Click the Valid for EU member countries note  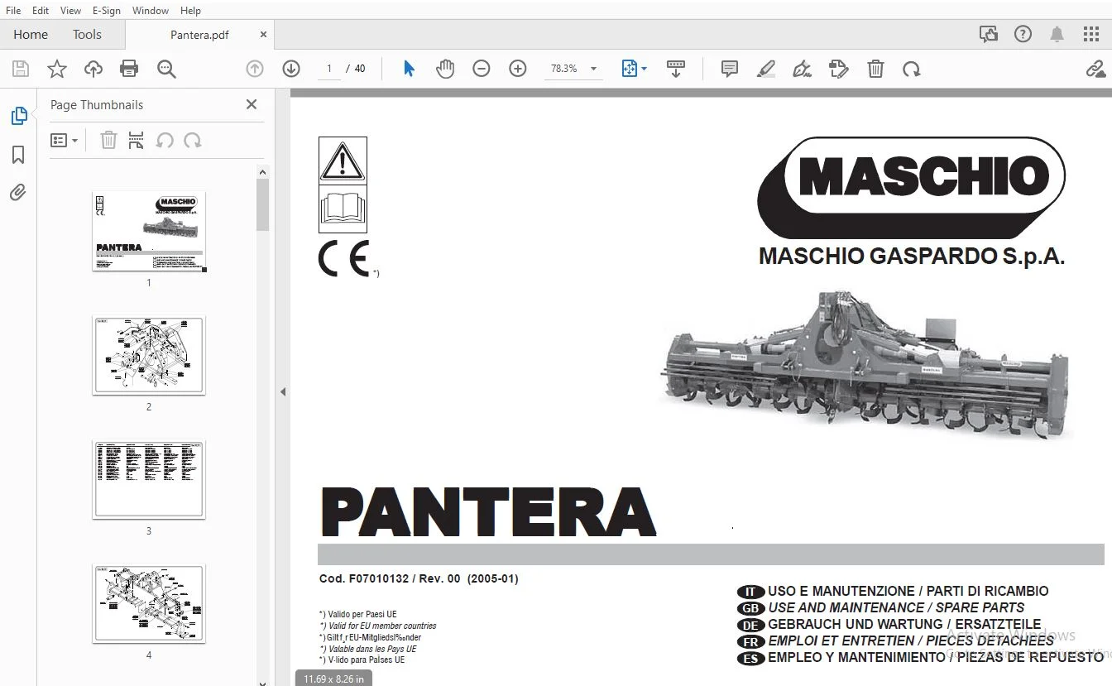(377, 626)
